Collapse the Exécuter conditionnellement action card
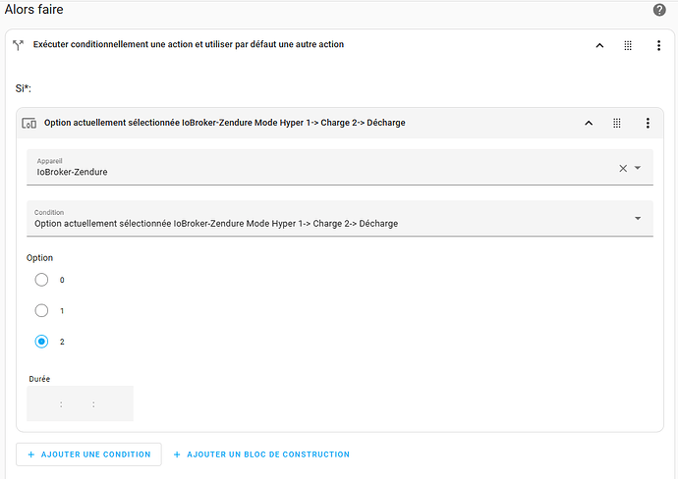 point(598,45)
